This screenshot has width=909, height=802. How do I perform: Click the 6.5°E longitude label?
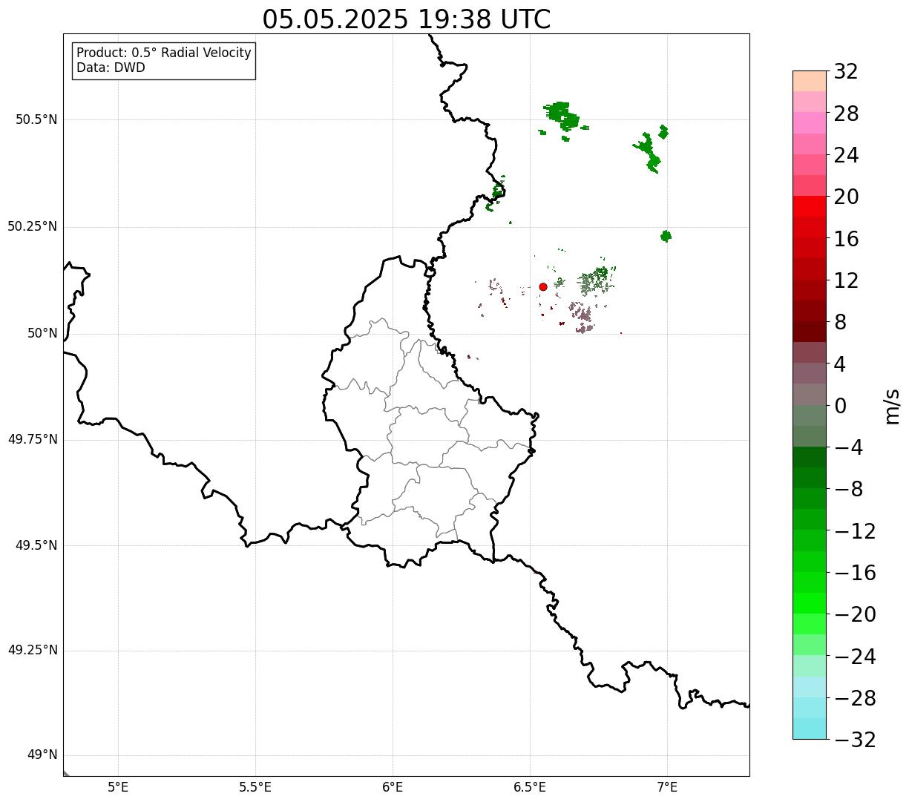tap(530, 786)
